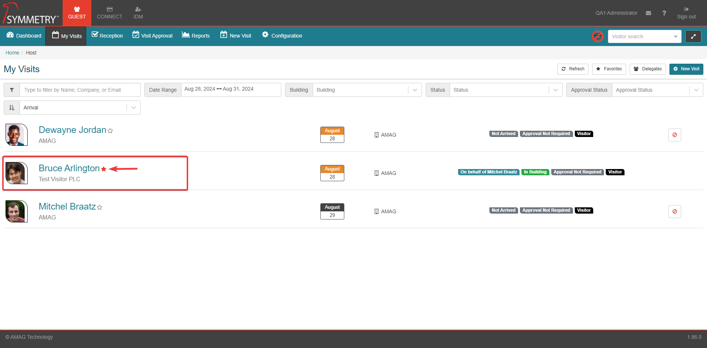Click the sort order icon beside Arrival
The height and width of the screenshot is (348, 707).
(12, 108)
